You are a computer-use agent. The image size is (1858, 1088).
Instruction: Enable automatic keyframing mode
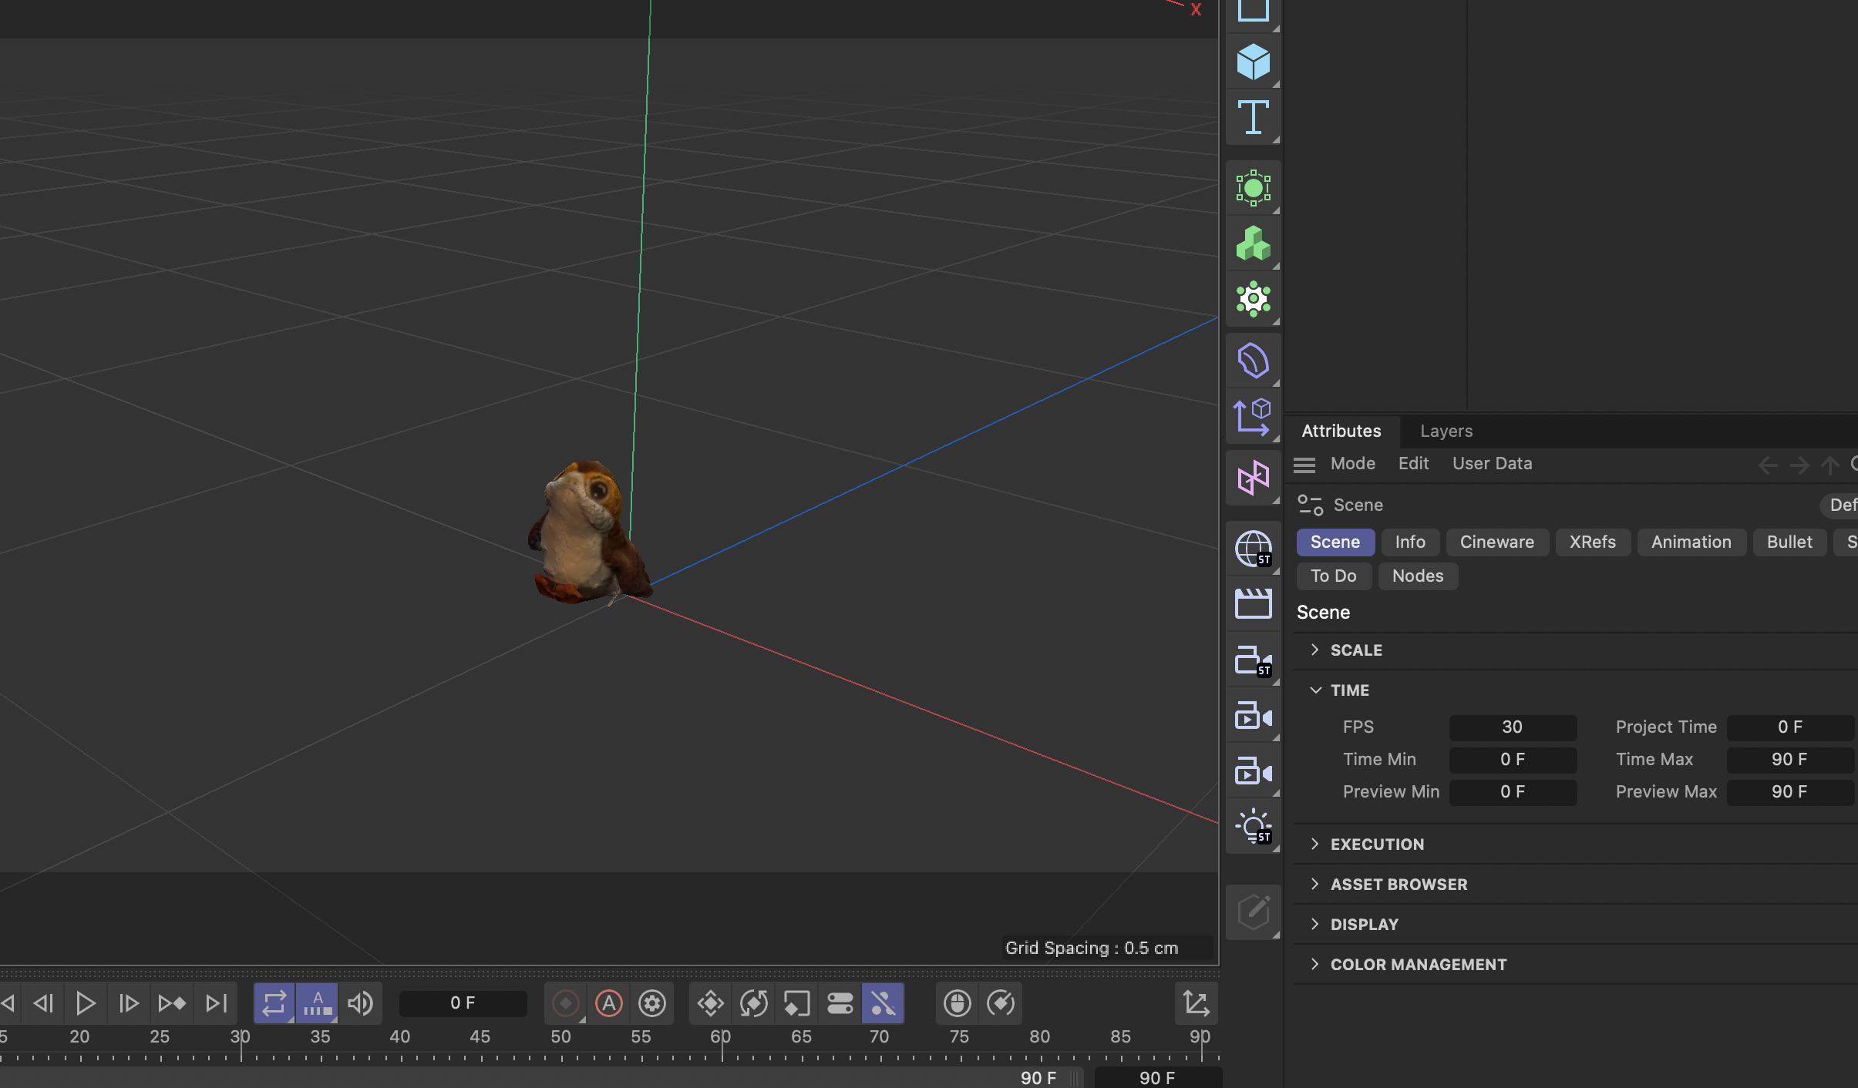point(608,1003)
